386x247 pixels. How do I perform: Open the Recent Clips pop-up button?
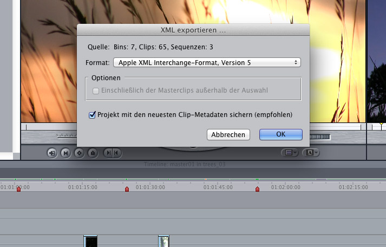tap(290, 153)
